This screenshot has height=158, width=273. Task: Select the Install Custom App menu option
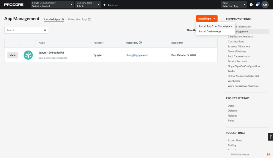pos(210,31)
